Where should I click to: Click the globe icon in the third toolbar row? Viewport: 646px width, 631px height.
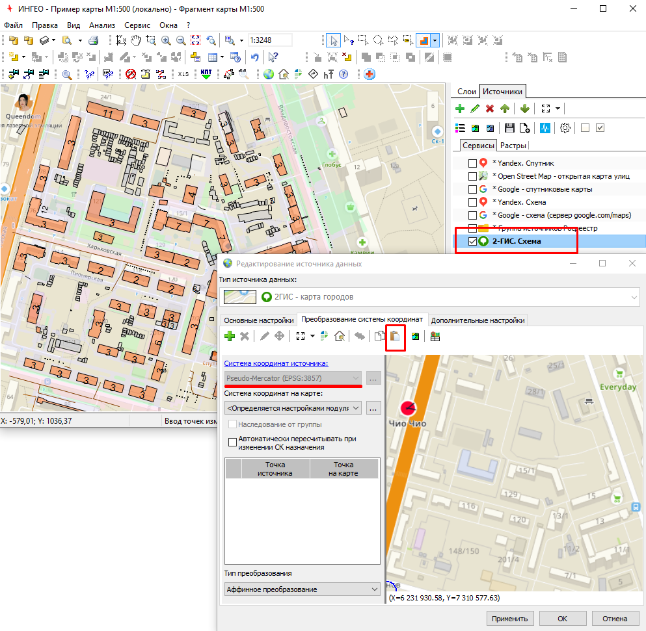(x=269, y=74)
